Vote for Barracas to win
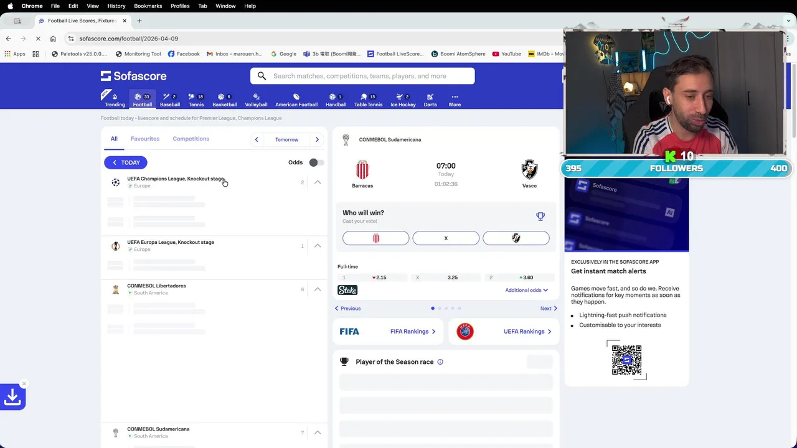 tap(376, 238)
